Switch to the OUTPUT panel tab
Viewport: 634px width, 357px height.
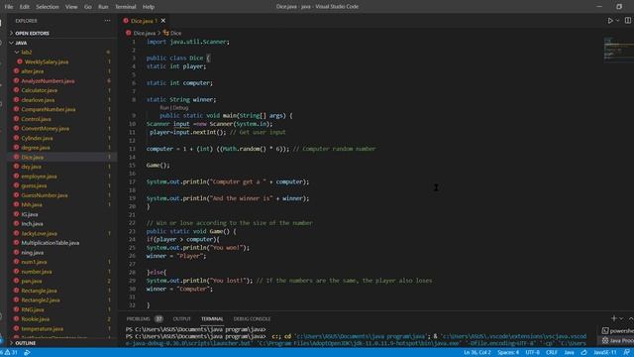point(182,319)
